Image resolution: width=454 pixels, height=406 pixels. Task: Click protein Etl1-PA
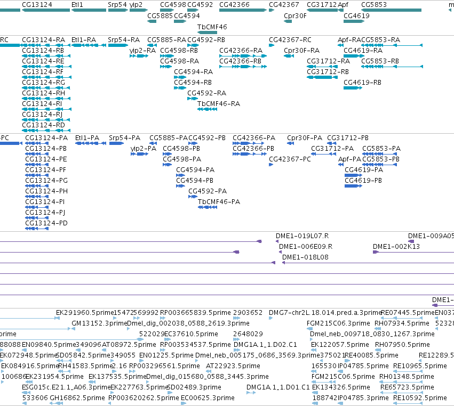point(87,138)
